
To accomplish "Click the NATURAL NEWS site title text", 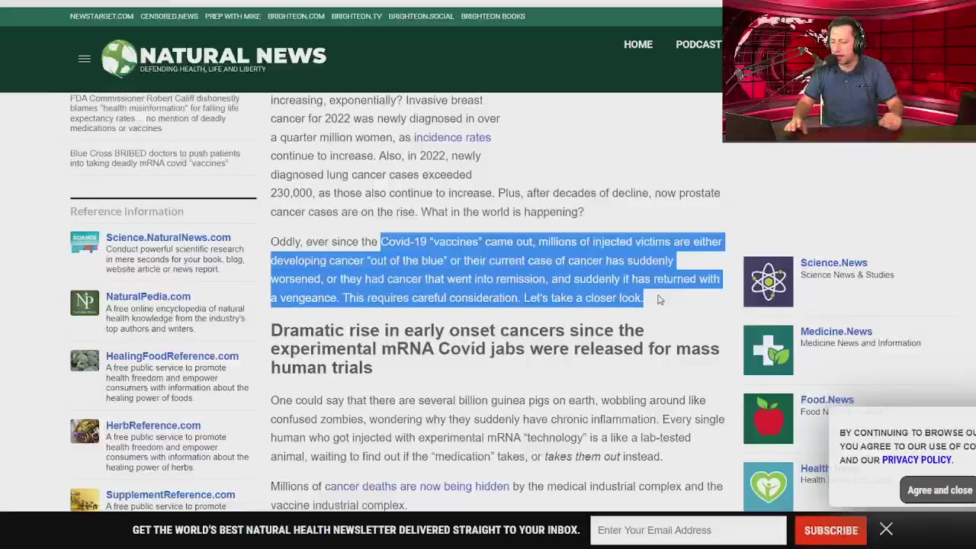I will coord(233,55).
